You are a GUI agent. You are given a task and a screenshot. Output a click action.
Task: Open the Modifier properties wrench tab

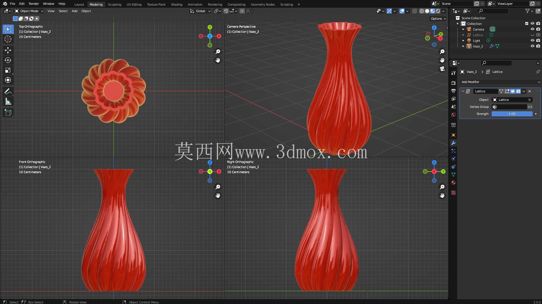(453, 143)
